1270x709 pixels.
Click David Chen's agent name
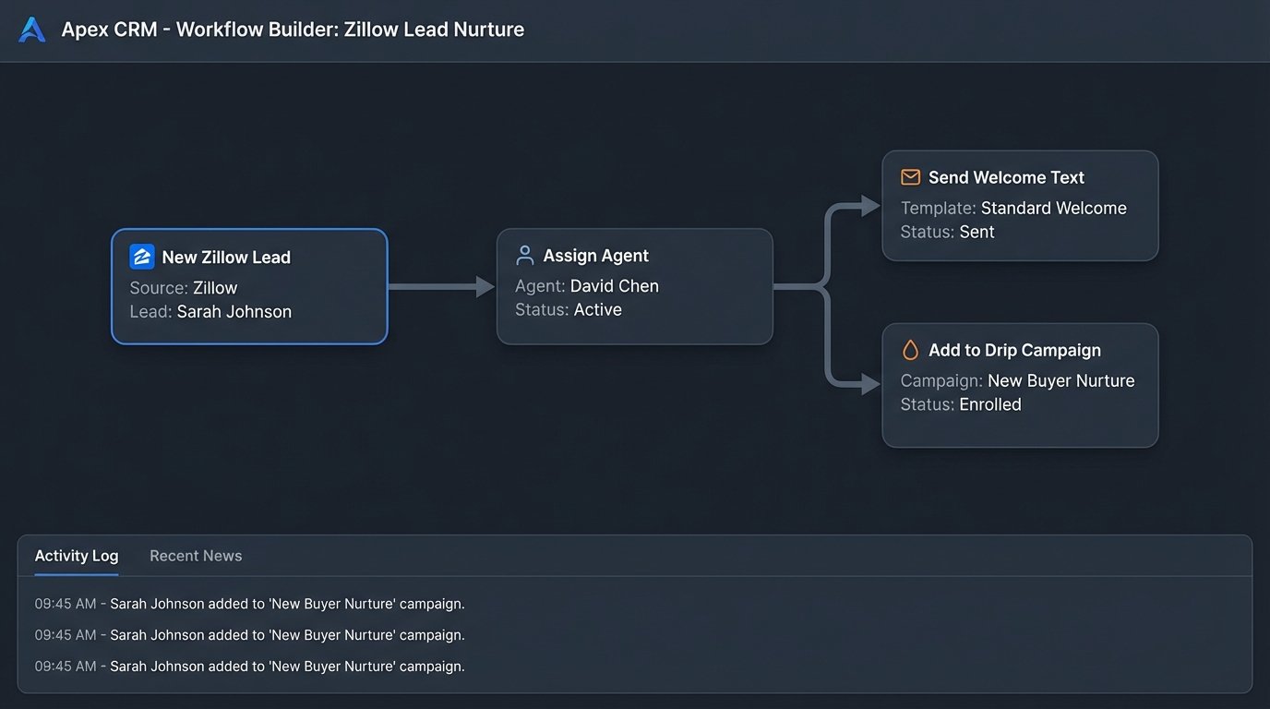615,285
